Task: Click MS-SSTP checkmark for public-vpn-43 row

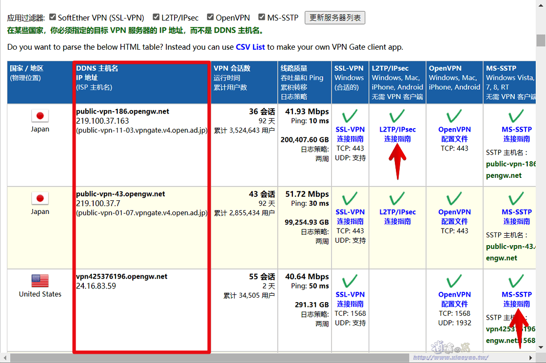Action: click(516, 199)
